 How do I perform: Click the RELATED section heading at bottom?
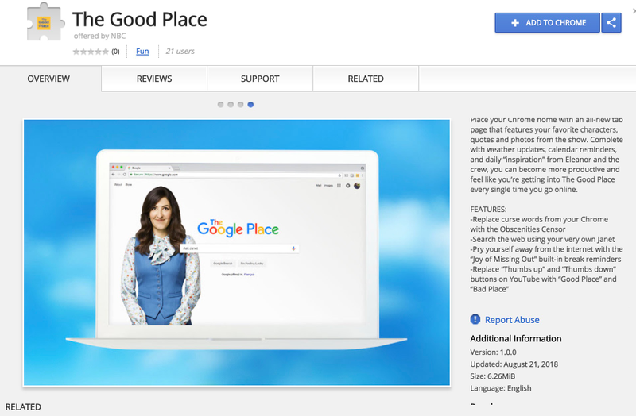23,407
